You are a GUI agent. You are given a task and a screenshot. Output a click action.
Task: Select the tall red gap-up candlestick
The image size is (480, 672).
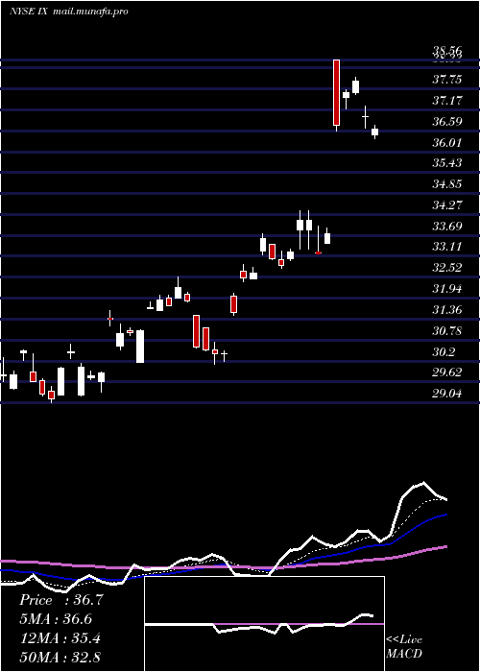pyautogui.click(x=336, y=92)
